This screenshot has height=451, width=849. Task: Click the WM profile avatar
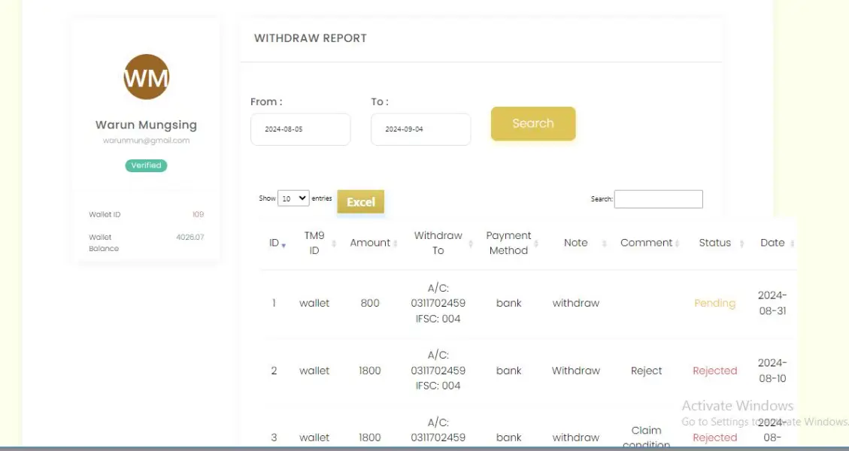146,77
